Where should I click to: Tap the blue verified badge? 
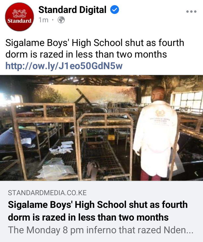tap(115, 10)
